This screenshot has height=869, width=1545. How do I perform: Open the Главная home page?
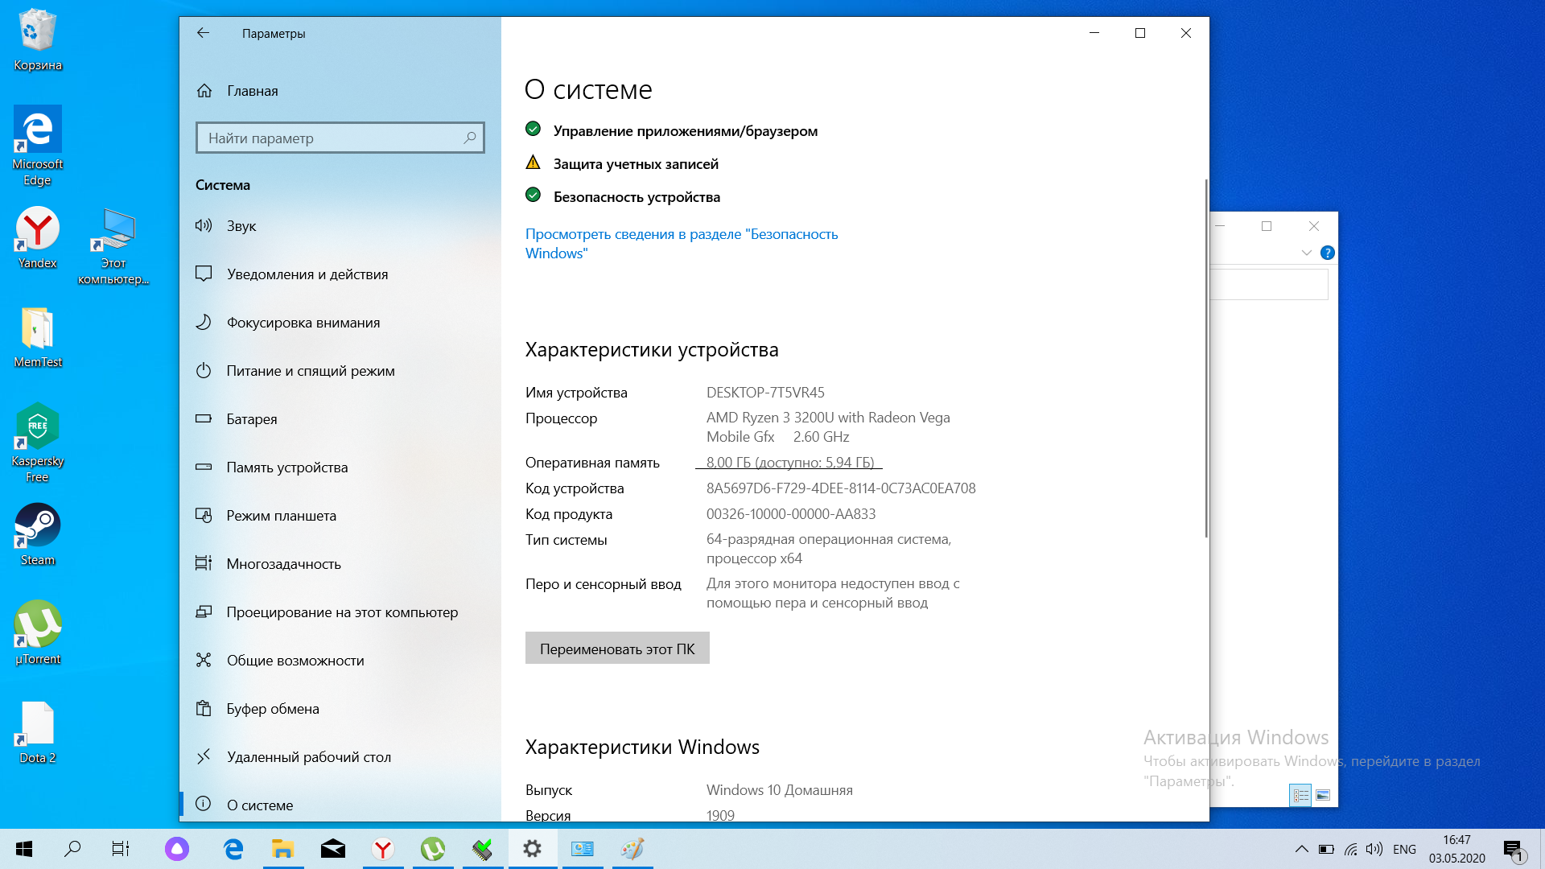(252, 91)
